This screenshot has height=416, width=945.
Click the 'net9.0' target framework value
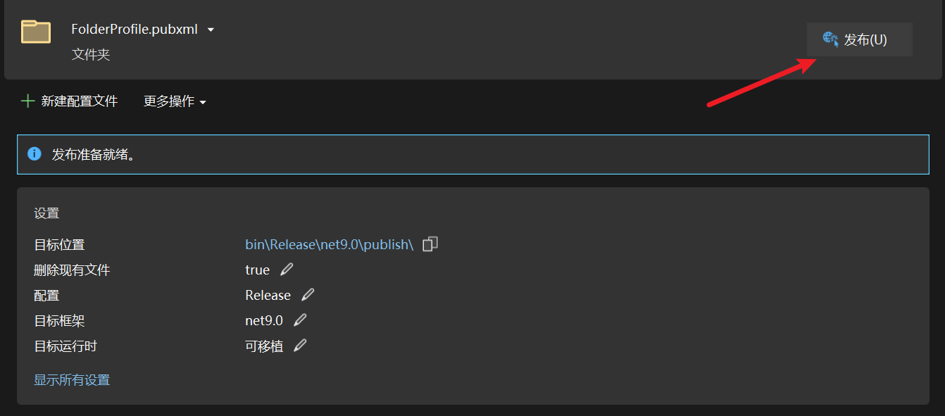(264, 320)
